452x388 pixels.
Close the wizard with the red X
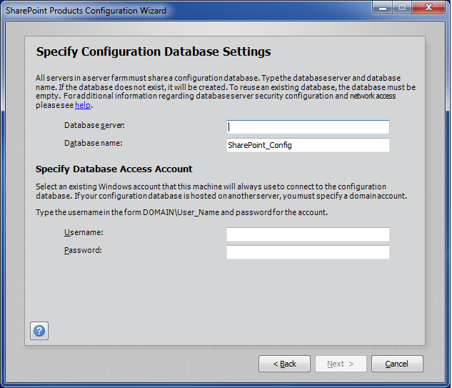click(428, 7)
